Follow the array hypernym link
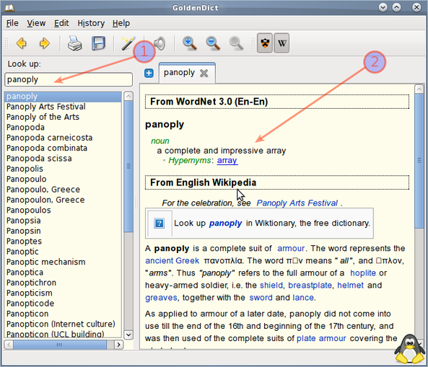Viewport: 428px width, 367px height. pyautogui.click(x=227, y=160)
